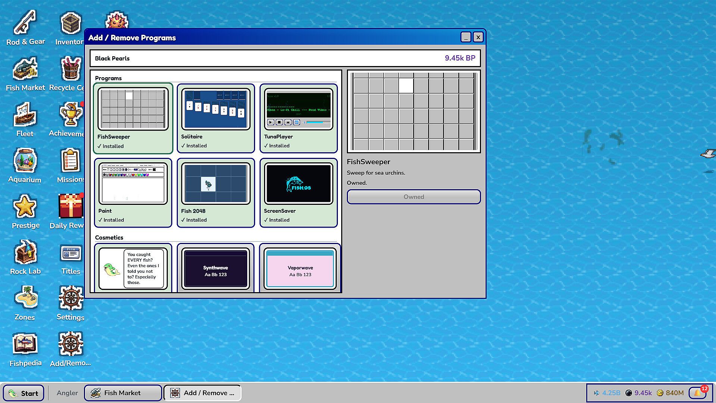
Task: Click the 9.45k BP balance text
Action: click(x=460, y=58)
